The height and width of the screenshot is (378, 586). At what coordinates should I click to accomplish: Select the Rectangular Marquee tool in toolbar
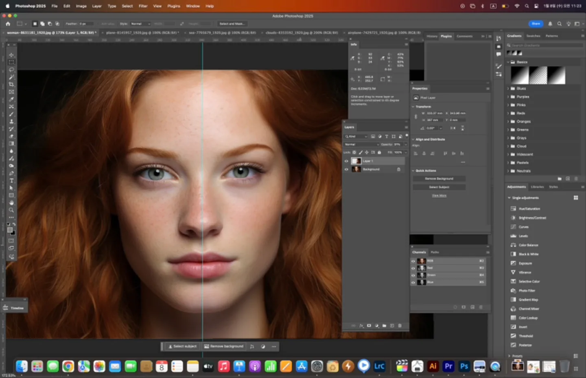click(x=11, y=62)
